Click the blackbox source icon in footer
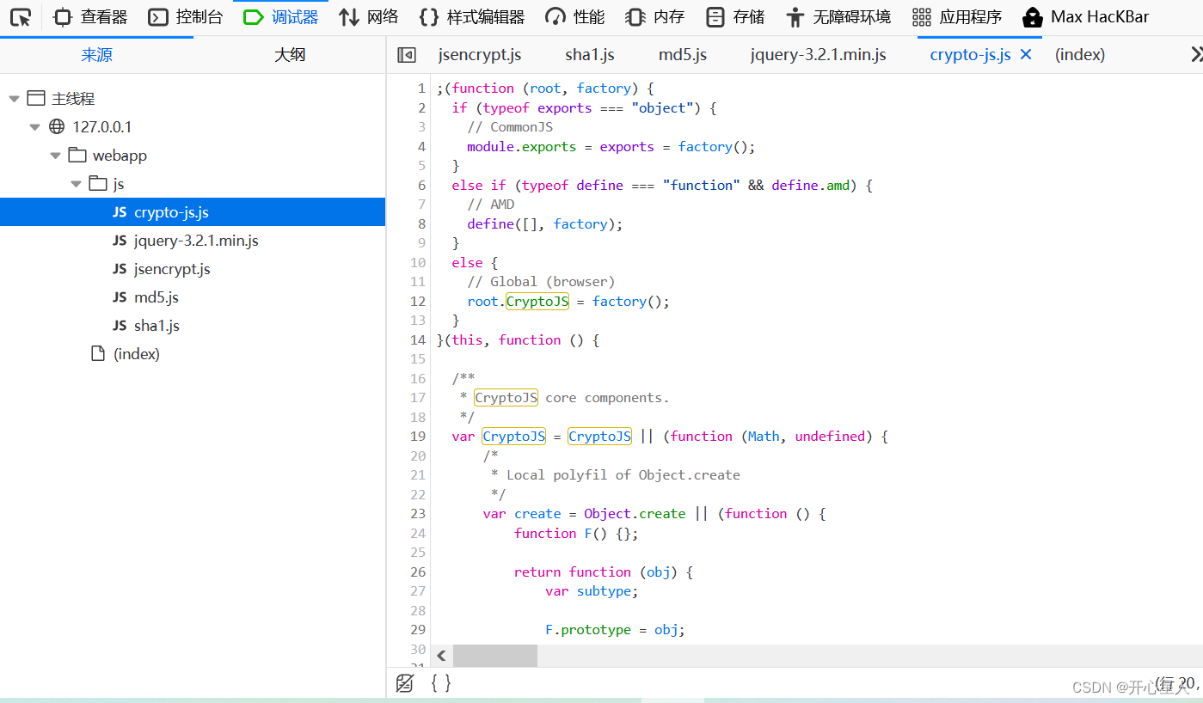 pyautogui.click(x=404, y=683)
